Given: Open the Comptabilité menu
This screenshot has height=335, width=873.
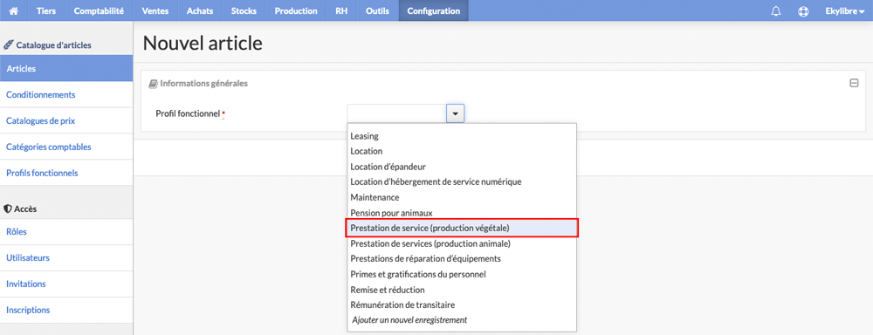Looking at the screenshot, I should click(x=99, y=10).
